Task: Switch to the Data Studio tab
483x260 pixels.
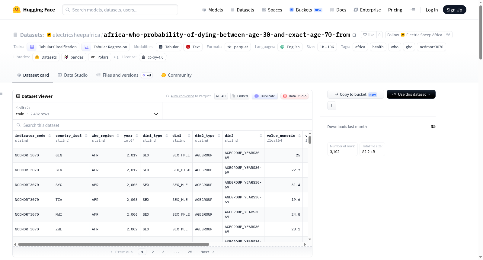Action: (x=73, y=75)
